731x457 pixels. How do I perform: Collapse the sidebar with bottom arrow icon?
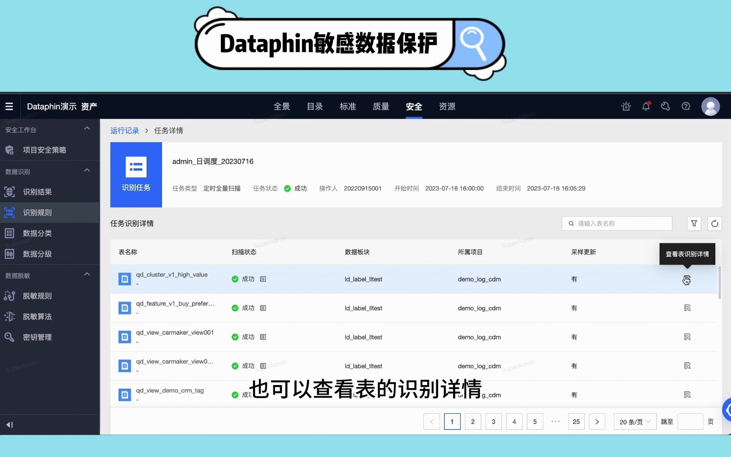pos(10,424)
